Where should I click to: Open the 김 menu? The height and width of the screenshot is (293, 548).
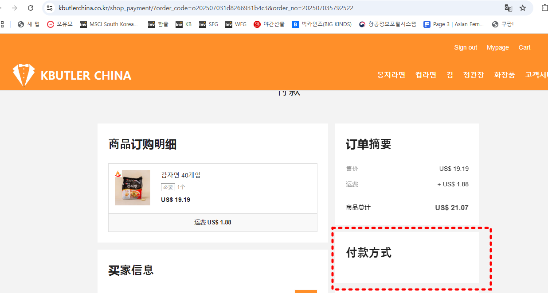(450, 75)
